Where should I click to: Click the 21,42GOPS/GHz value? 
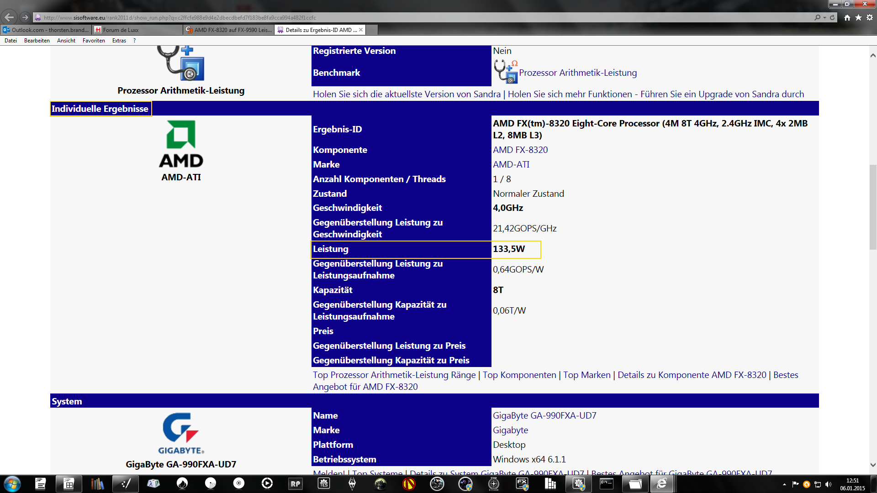[x=524, y=228]
